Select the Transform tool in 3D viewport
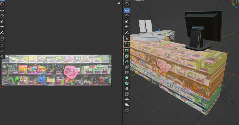The image size is (239, 125). click(x=127, y=27)
